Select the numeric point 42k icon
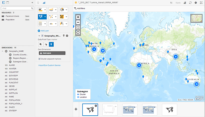This screenshot has height=117, width=205. [x=51, y=24]
